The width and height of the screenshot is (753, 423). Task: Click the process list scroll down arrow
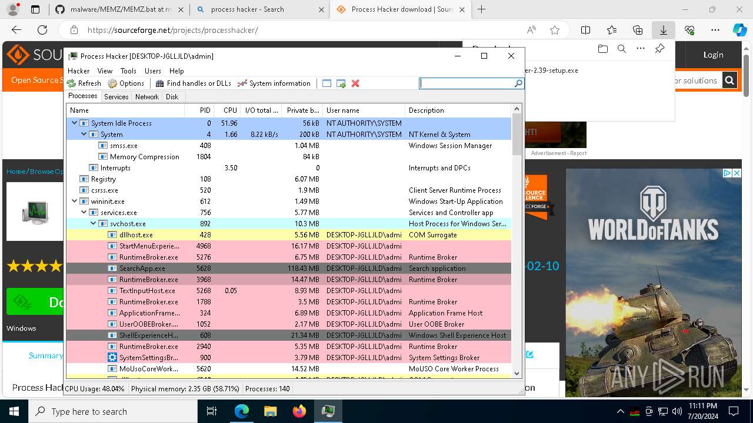coord(517,373)
